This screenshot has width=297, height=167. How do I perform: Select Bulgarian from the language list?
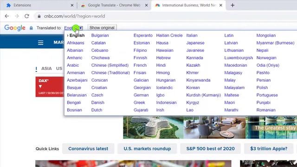tap(100, 35)
